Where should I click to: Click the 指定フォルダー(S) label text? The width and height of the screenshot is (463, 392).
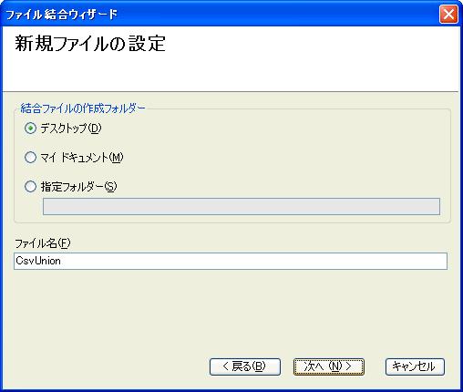[x=78, y=186]
